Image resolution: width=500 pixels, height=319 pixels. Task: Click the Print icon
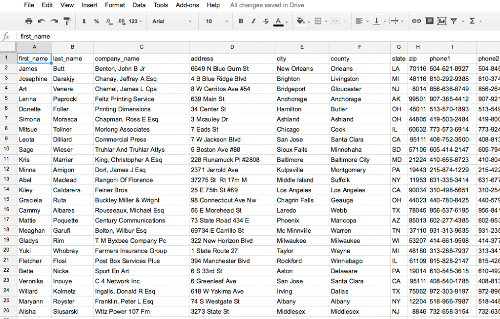coord(29,21)
